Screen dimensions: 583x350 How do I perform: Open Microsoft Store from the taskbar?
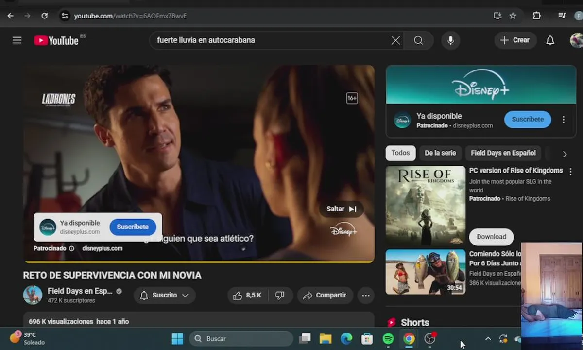click(367, 338)
